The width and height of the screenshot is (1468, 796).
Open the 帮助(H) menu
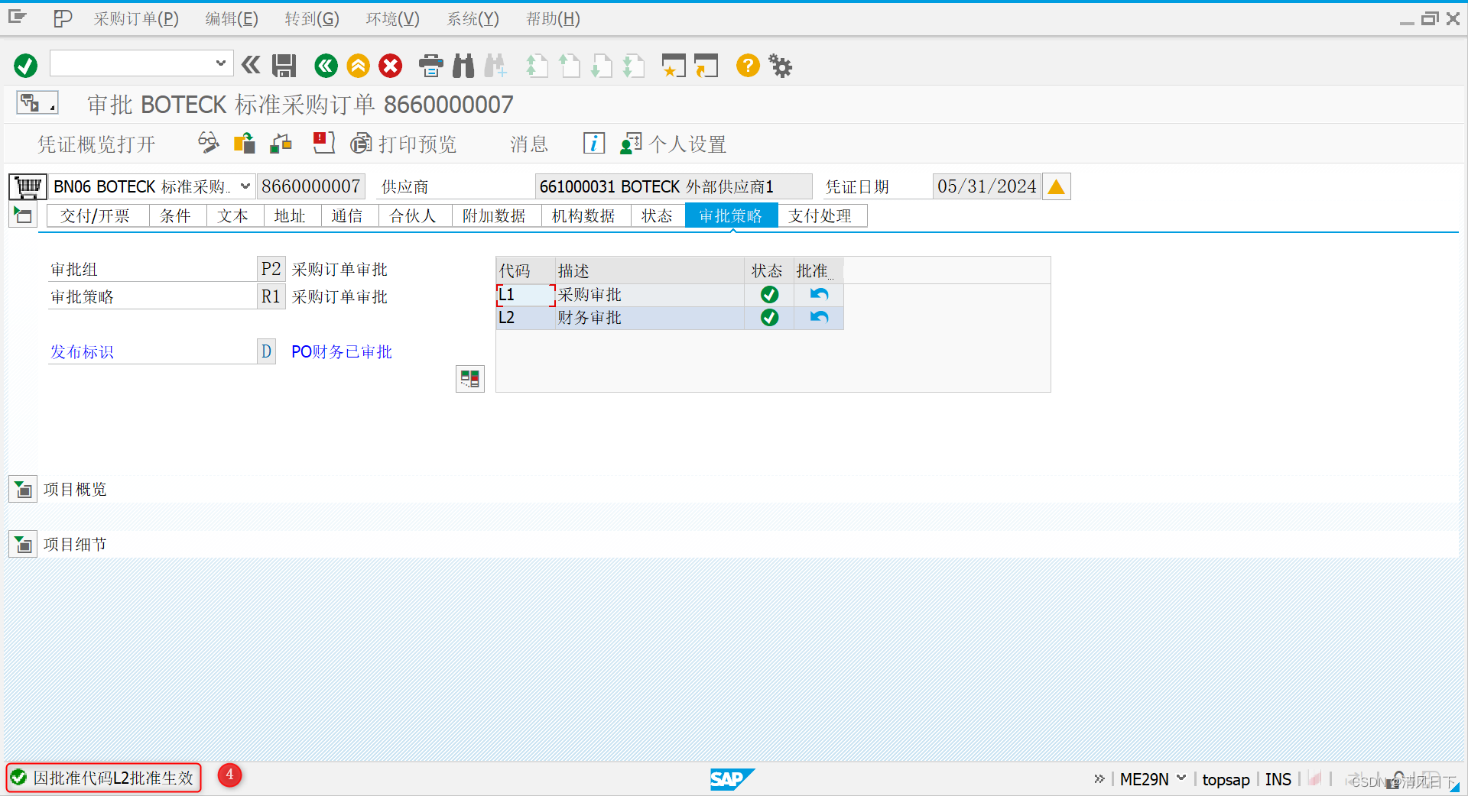coord(553,19)
